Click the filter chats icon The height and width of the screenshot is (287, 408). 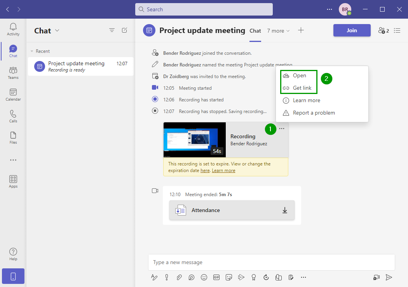[112, 30]
